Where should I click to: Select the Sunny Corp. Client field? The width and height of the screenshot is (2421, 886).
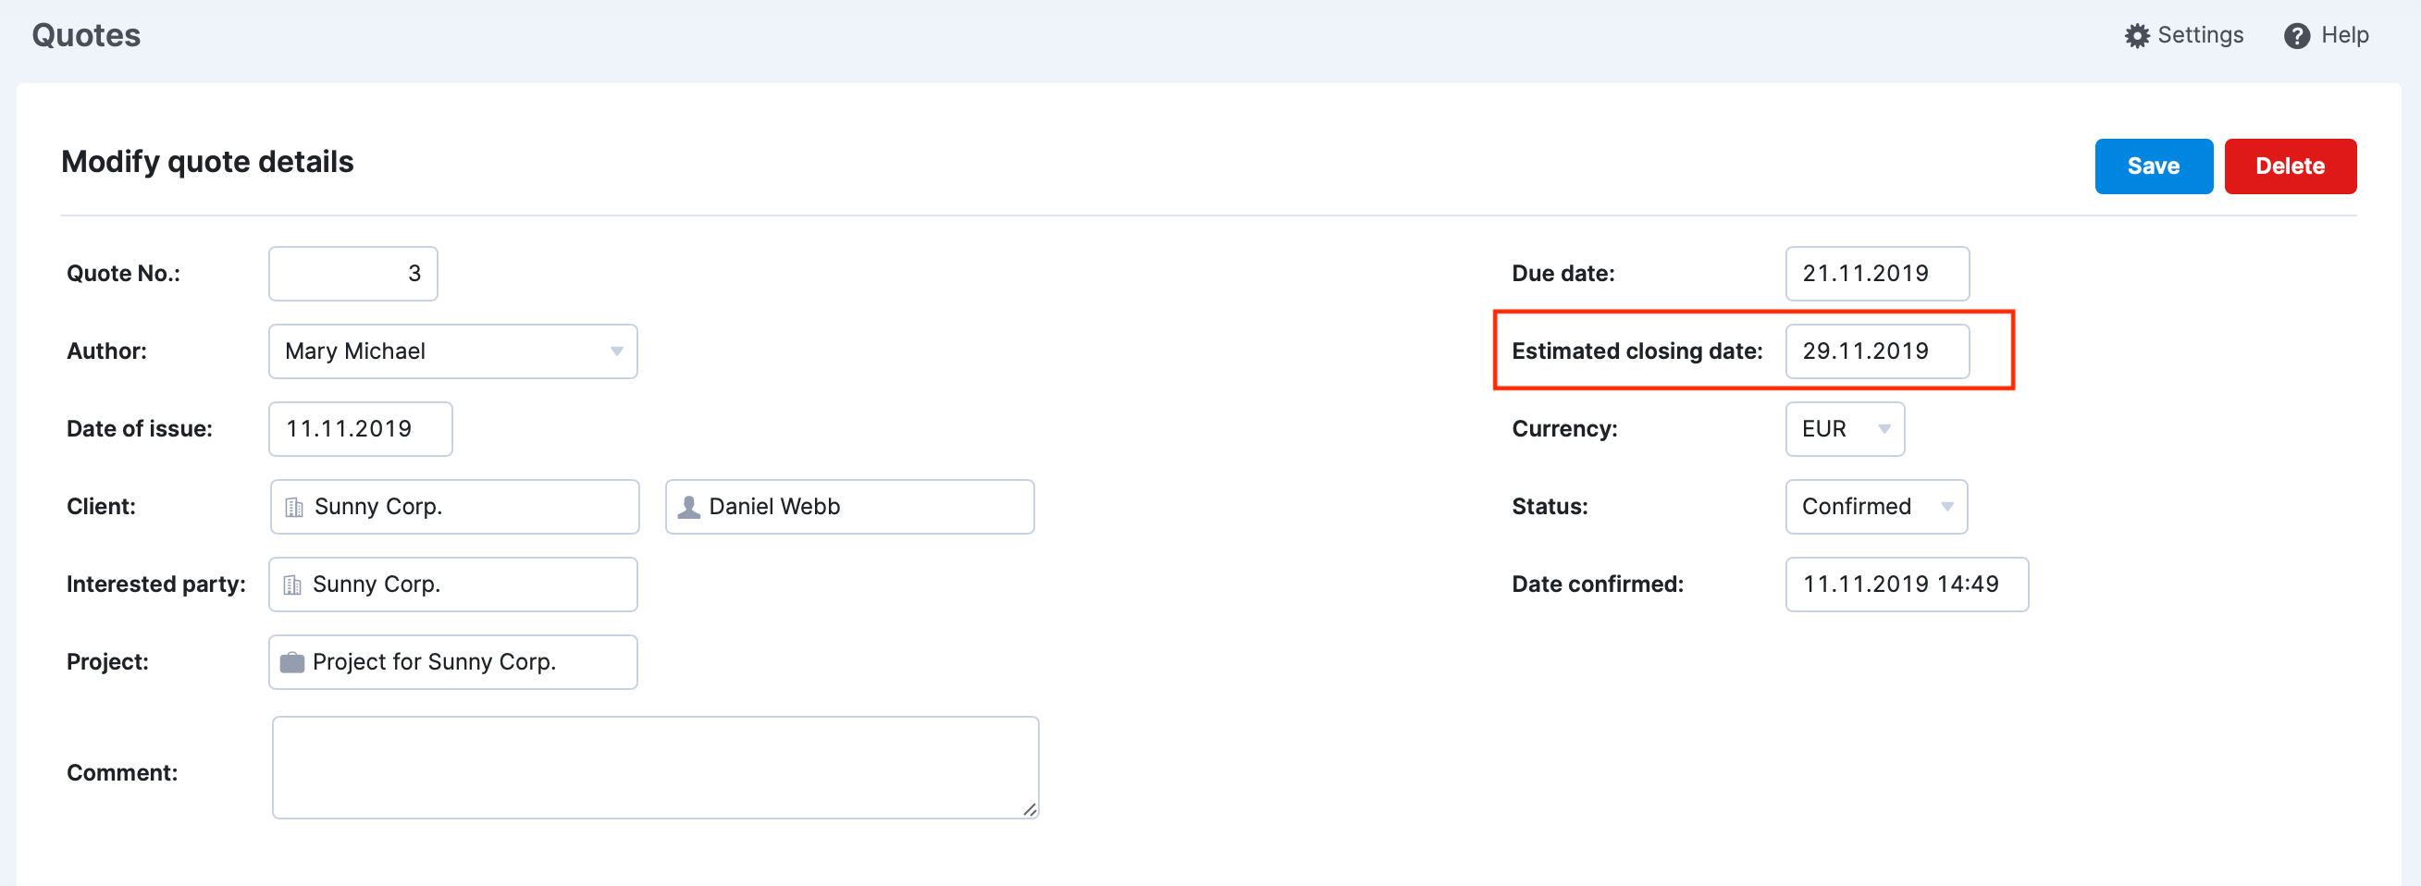[x=455, y=508]
